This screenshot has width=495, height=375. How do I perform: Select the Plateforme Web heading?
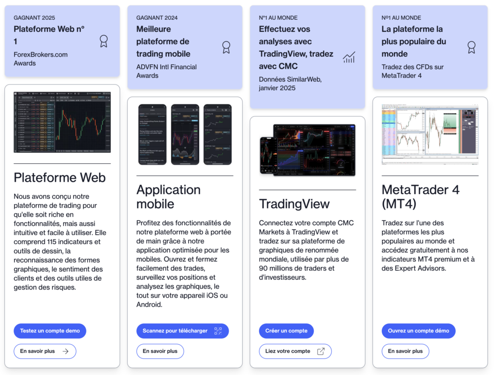coord(59,177)
